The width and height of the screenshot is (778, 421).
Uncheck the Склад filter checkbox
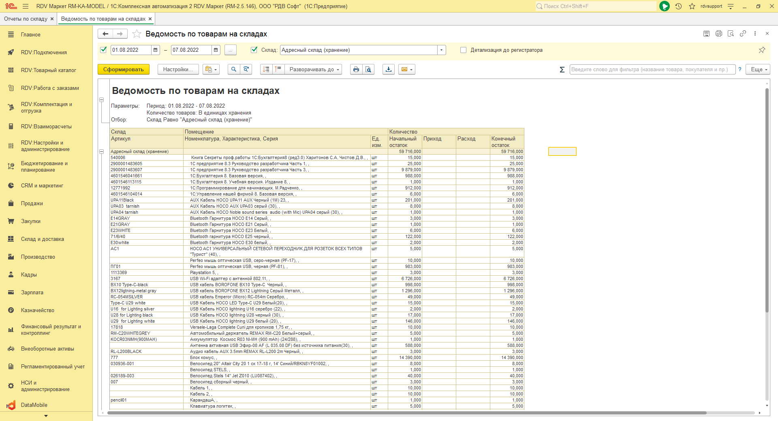point(254,50)
